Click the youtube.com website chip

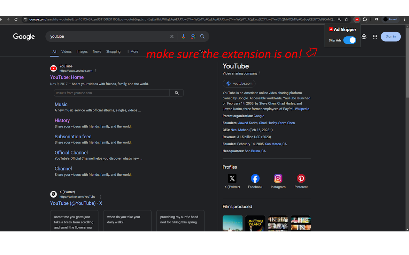(x=239, y=84)
